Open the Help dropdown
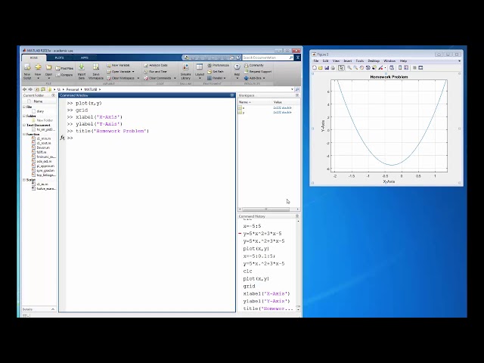 pos(237,78)
